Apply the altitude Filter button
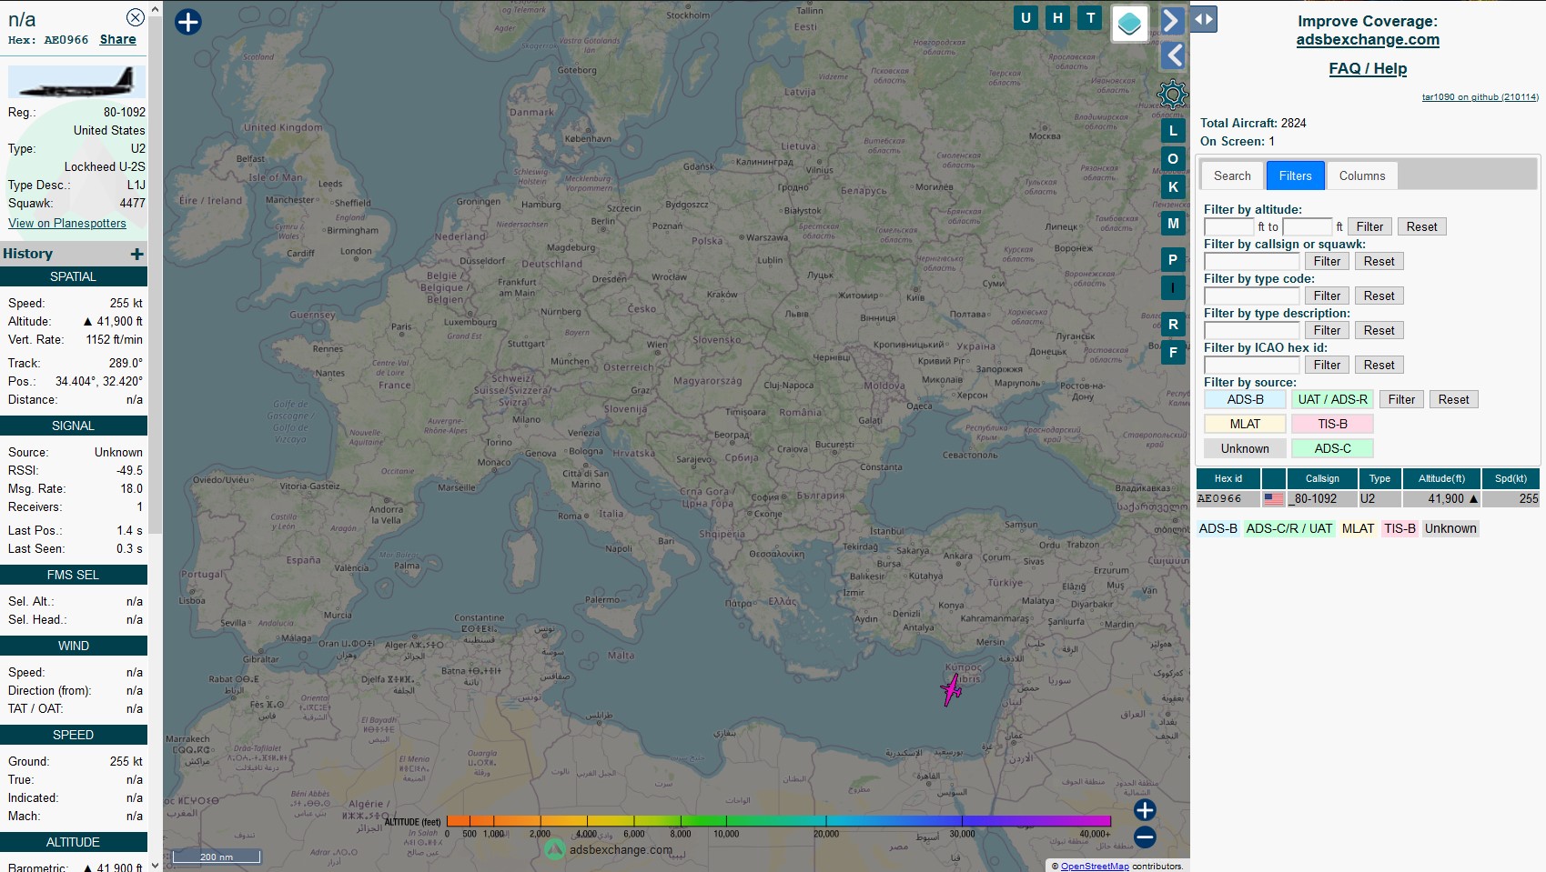 pos(1369,226)
